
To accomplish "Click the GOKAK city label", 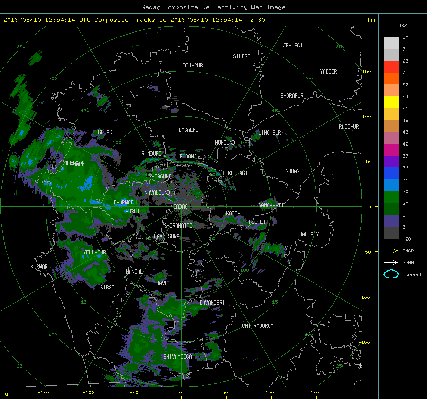I will coord(105,132).
